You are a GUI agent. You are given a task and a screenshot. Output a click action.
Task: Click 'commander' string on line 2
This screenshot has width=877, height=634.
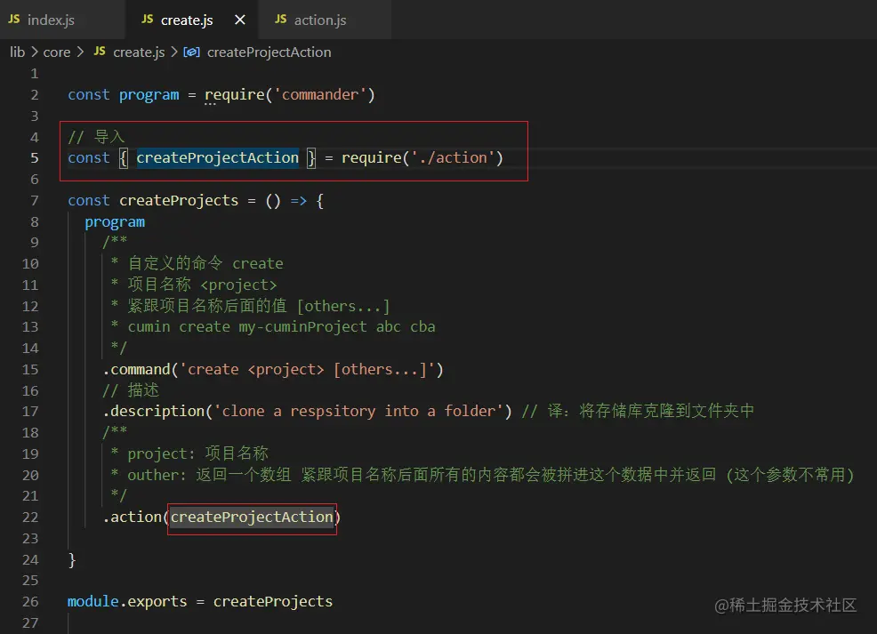(x=320, y=94)
